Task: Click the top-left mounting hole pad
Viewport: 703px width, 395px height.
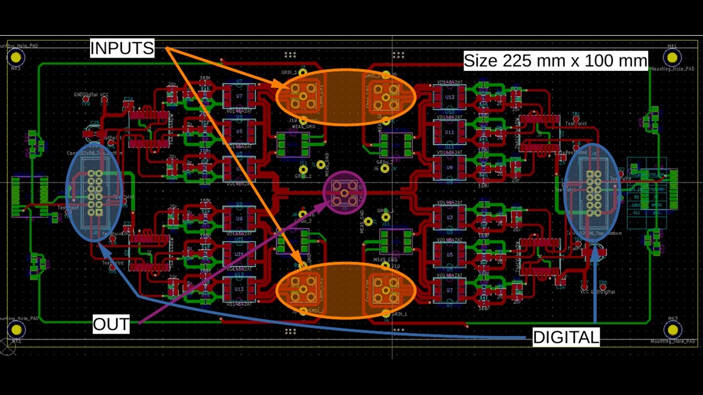Action: (17, 57)
